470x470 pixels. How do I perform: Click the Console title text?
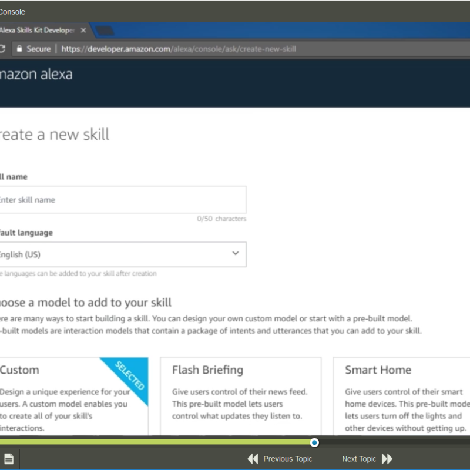(12, 12)
